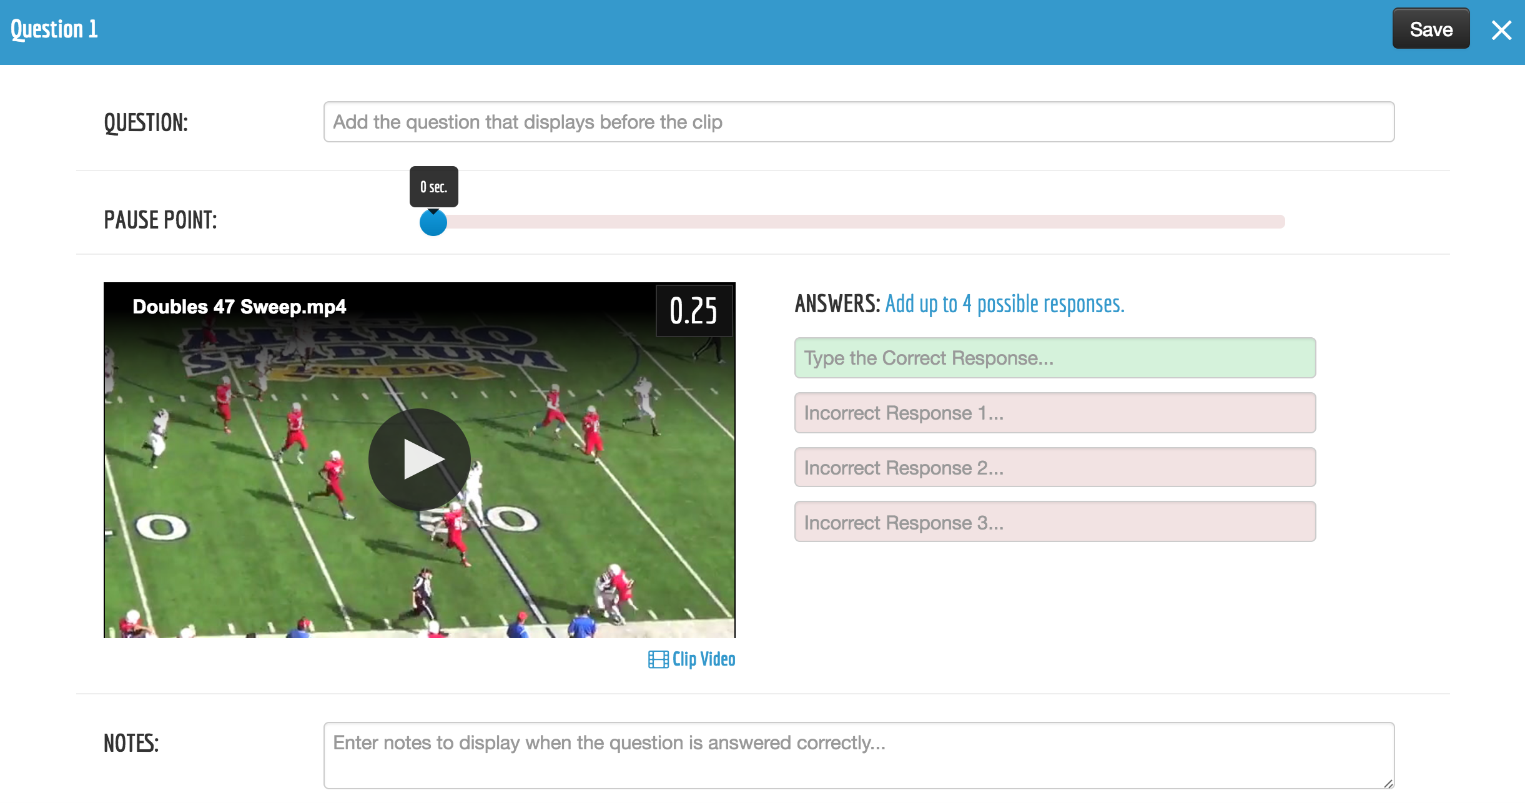Viewport: 1525px width, 808px height.
Task: Play the Doubles 47 Sweep video
Action: 420,459
